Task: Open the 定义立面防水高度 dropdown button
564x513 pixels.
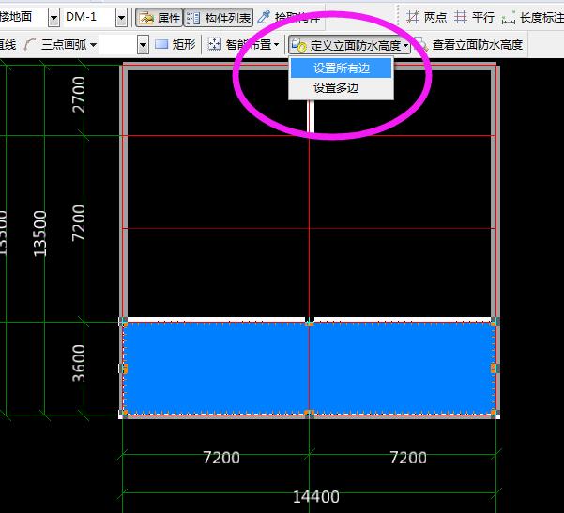Action: click(349, 45)
